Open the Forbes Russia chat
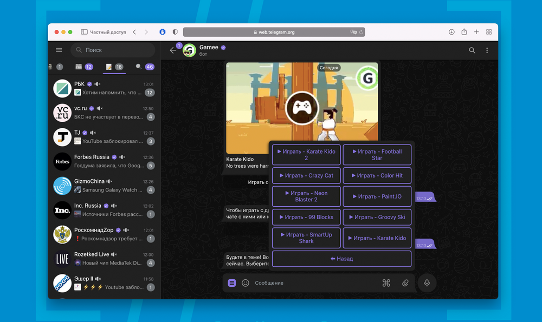 (105, 161)
